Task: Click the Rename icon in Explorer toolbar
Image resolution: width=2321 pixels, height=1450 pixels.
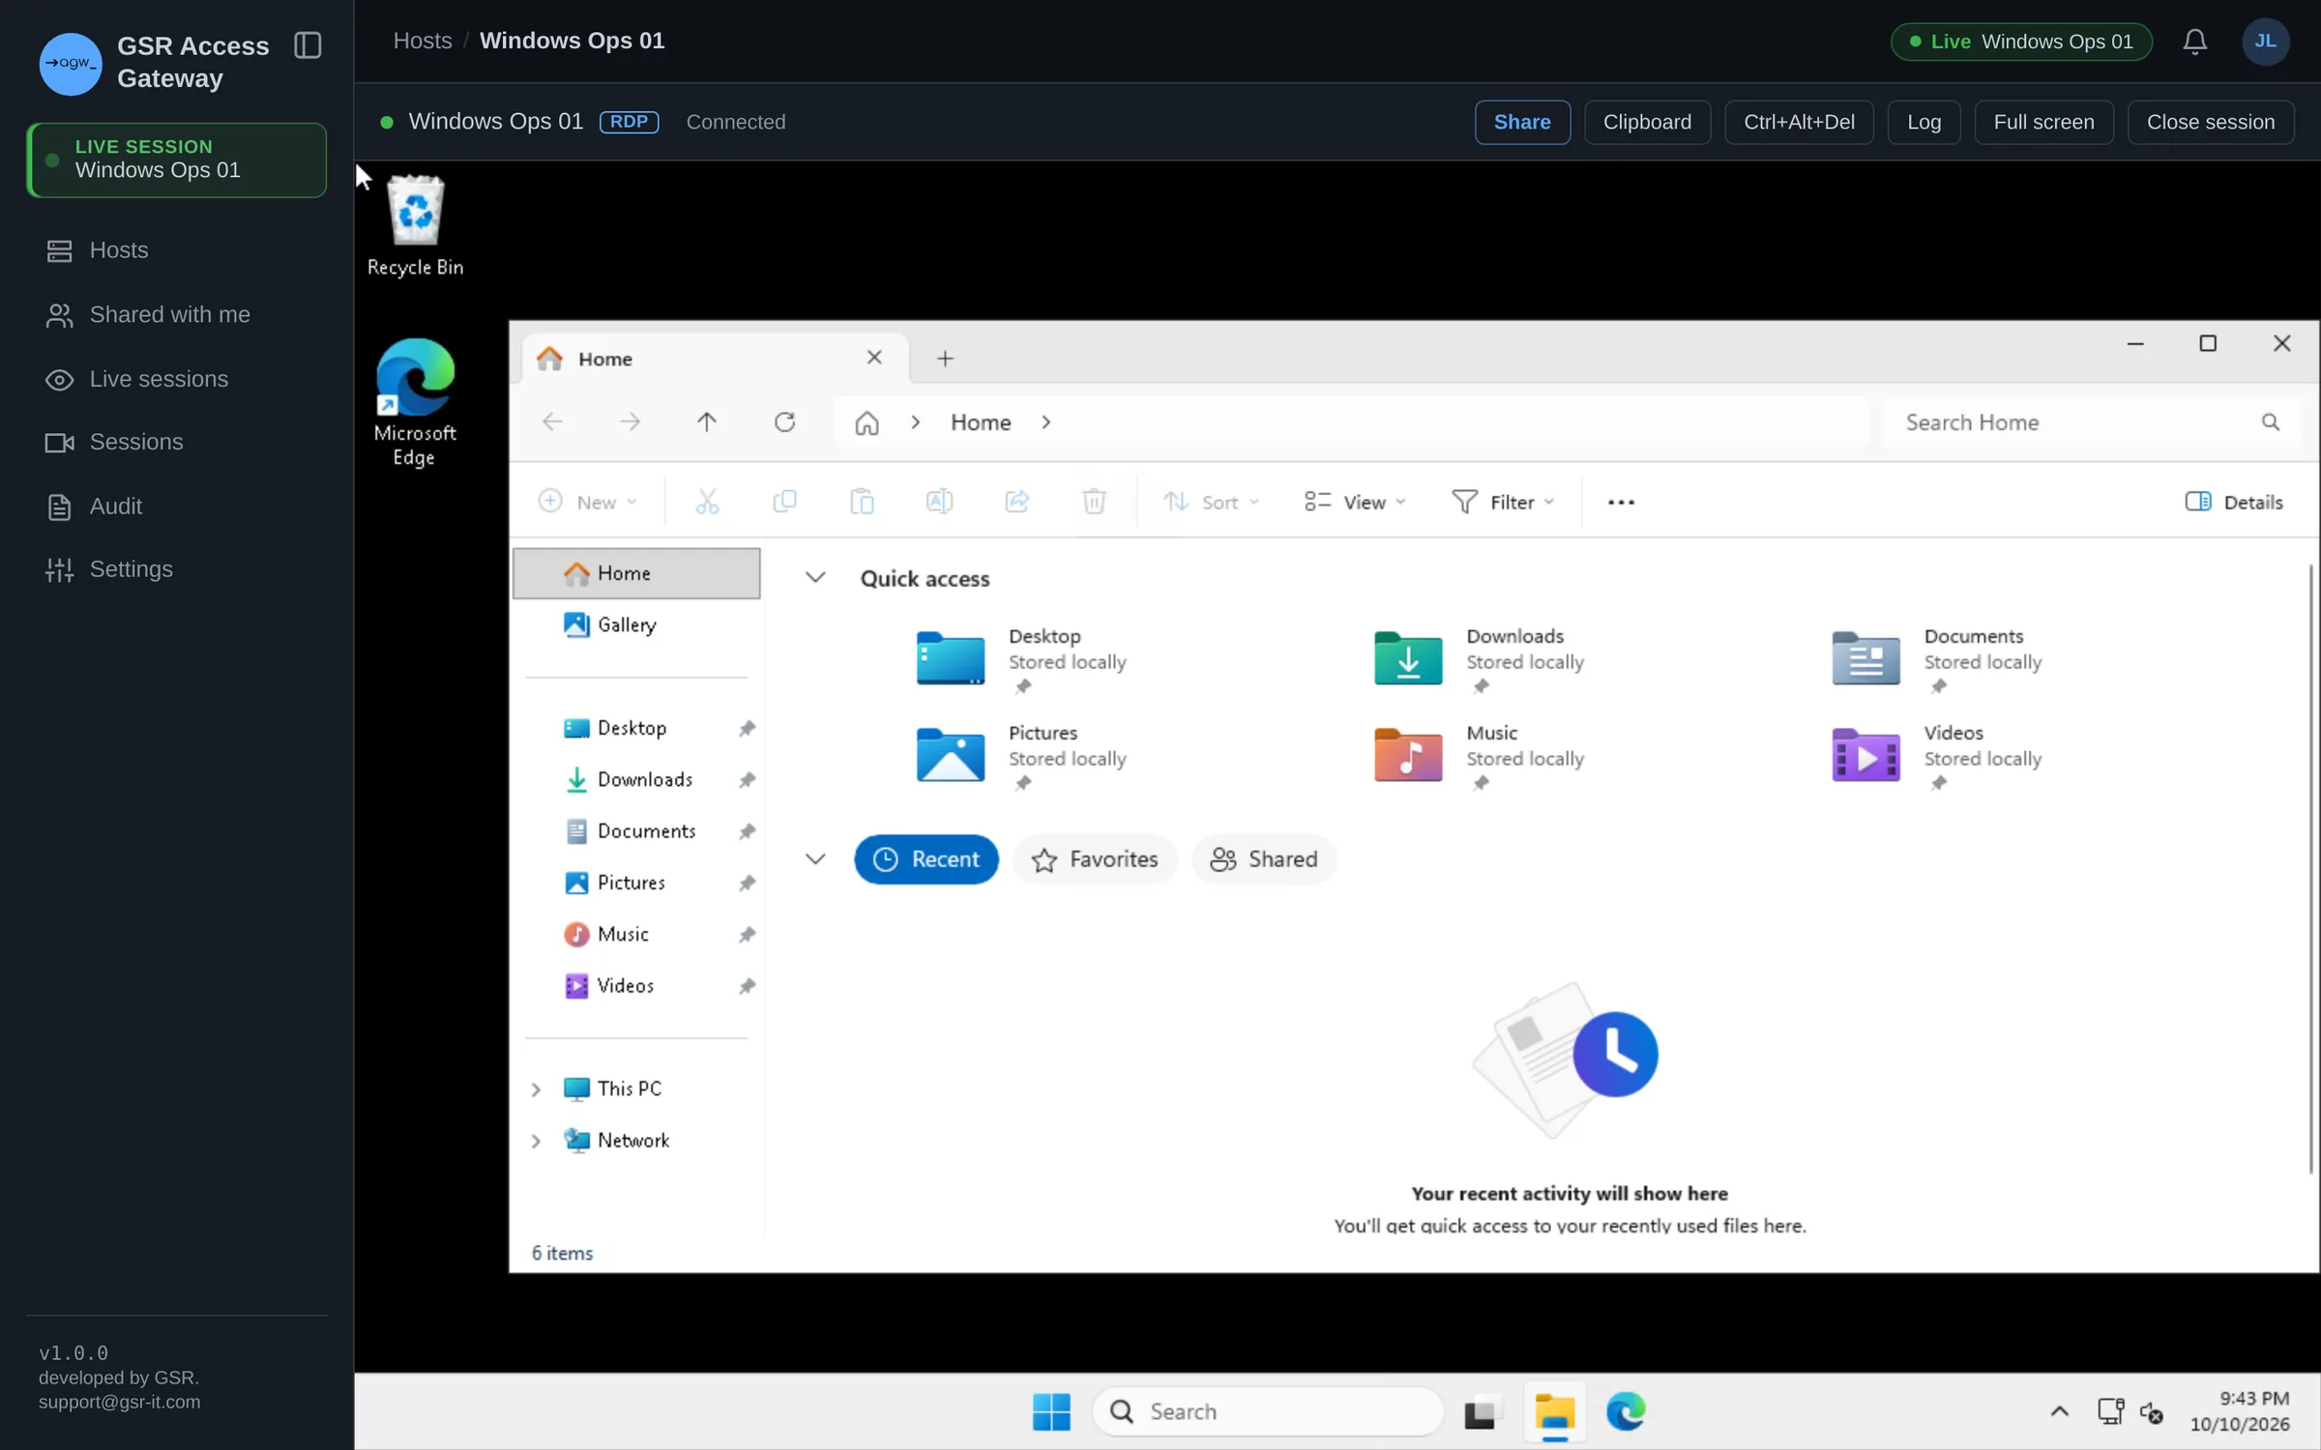Action: 939,502
